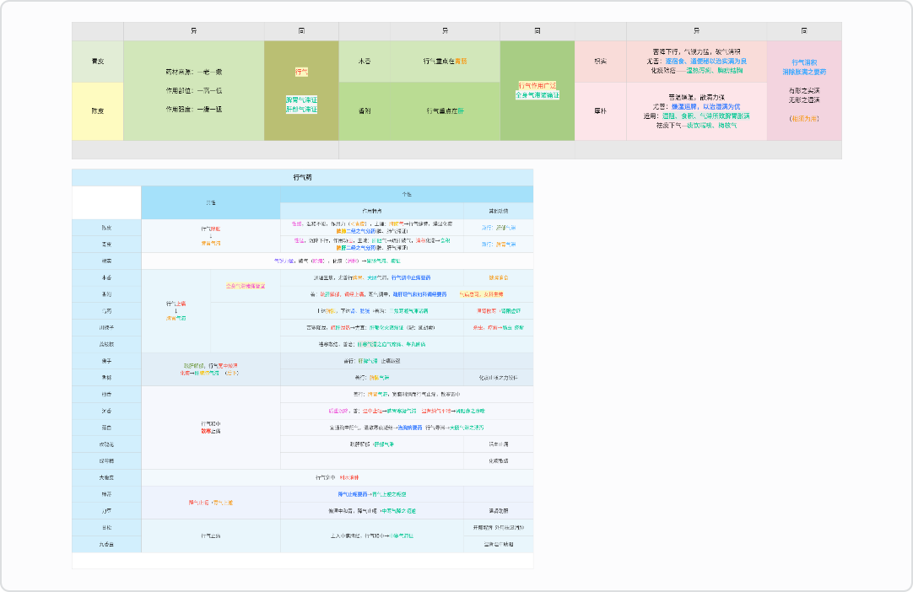Click the 行气上痛 shared-property cell
The image size is (913, 592).
click(x=176, y=311)
